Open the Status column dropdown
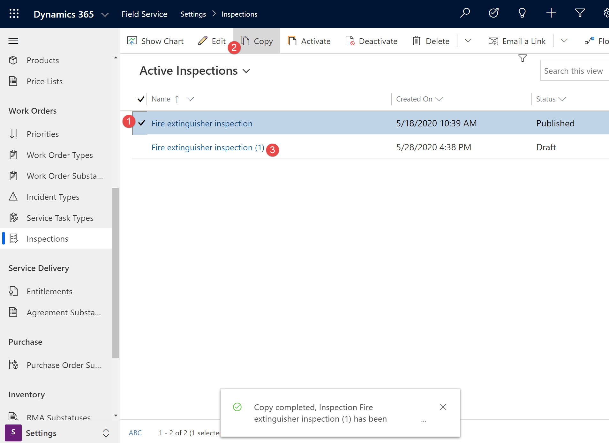The image size is (609, 443). 562,99
